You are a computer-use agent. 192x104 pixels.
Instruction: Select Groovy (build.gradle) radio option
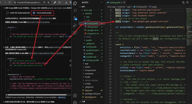(34, 13)
